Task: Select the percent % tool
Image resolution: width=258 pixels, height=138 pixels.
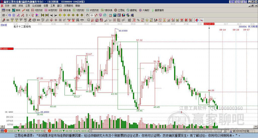Action: [x=138, y=20]
